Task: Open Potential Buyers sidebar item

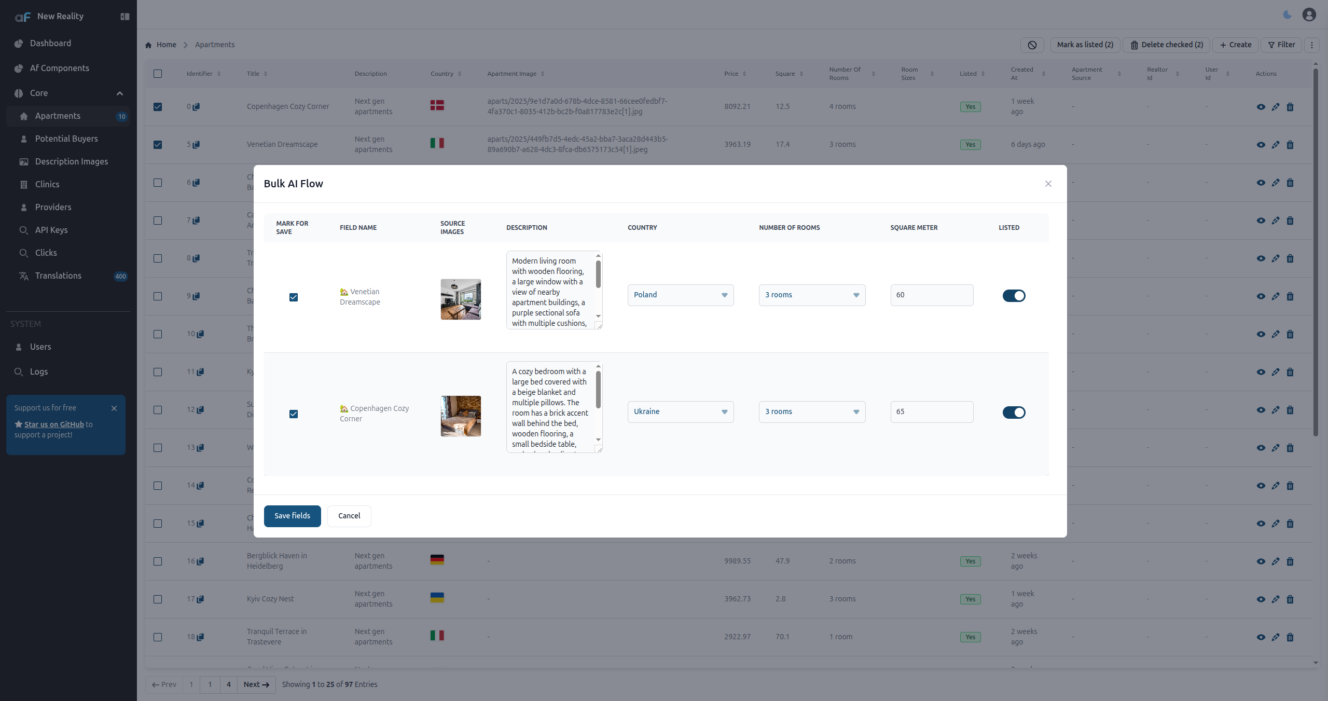Action: [66, 139]
